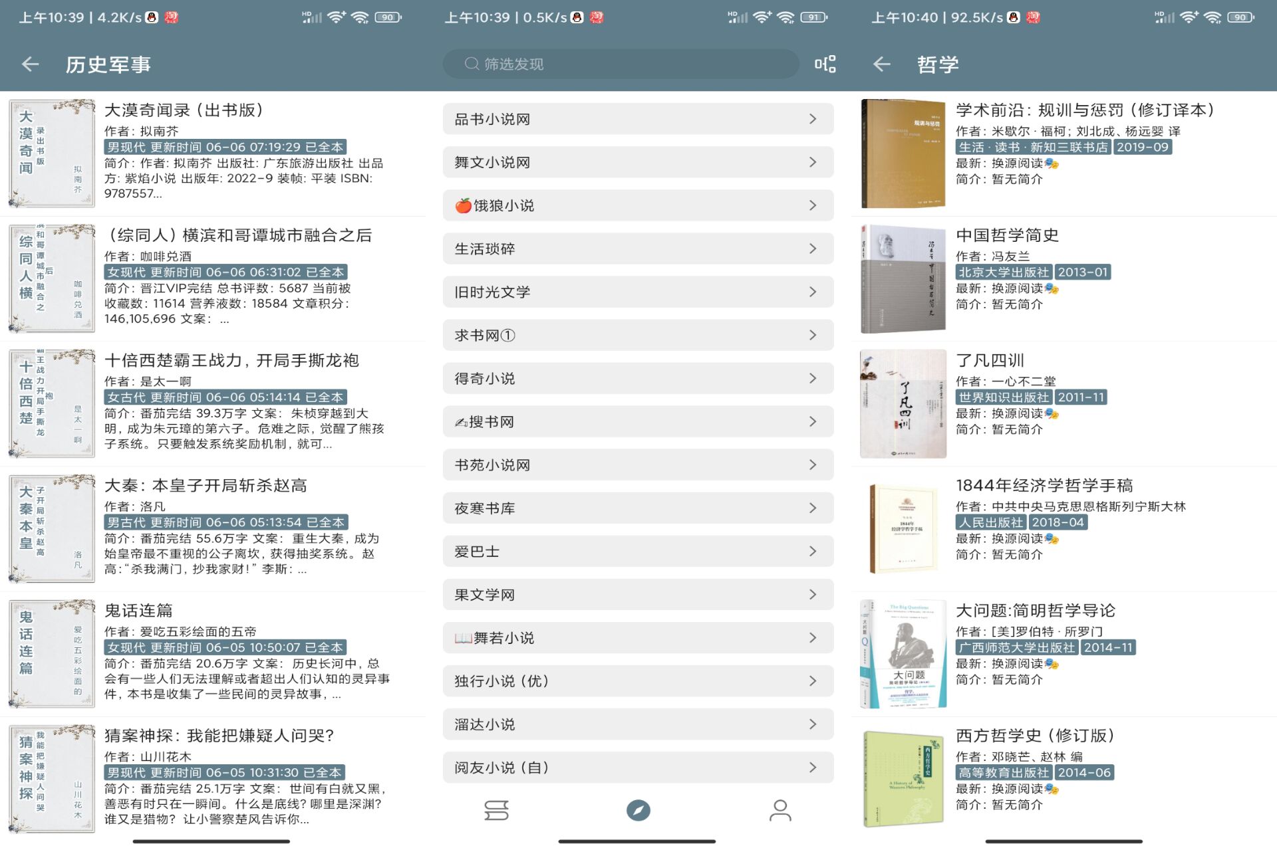
Task: Expand the 品书小说网 source entry
Action: point(637,118)
